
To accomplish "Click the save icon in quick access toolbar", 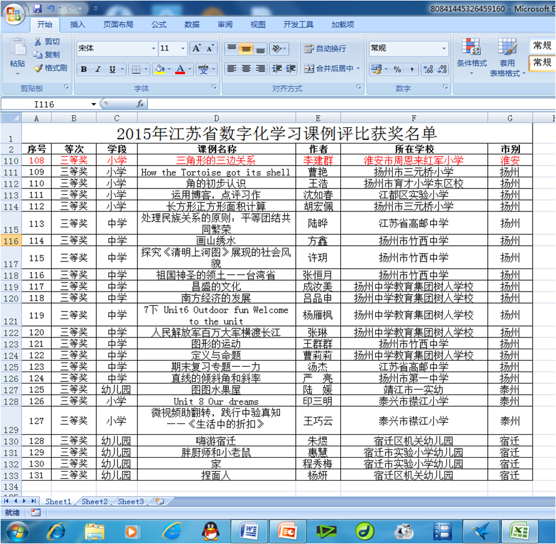I will coord(37,8).
